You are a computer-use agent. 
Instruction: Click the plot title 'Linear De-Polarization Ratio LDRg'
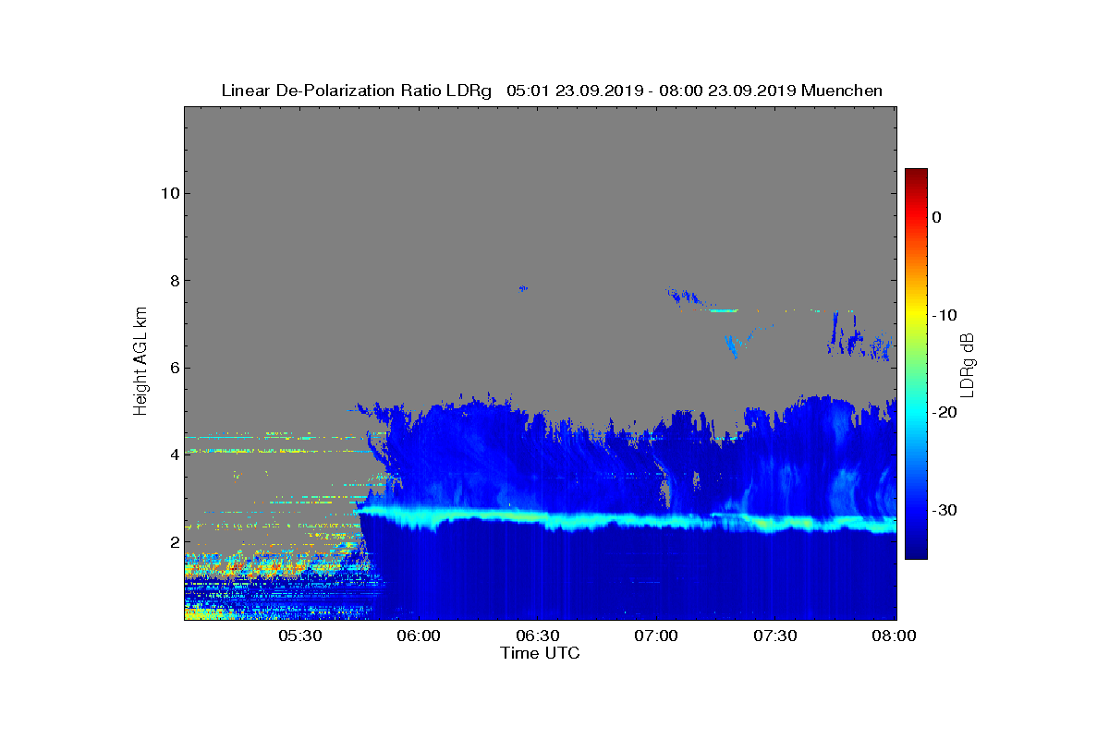(357, 91)
